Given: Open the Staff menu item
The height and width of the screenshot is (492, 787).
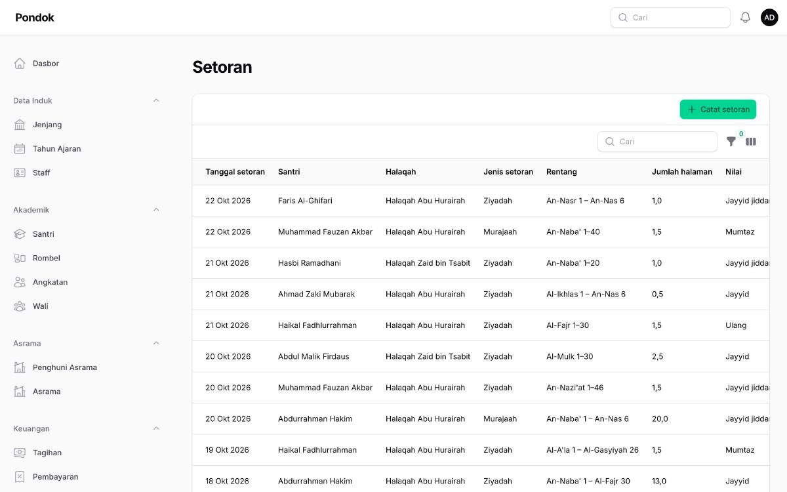Looking at the screenshot, I should click(x=87, y=173).
